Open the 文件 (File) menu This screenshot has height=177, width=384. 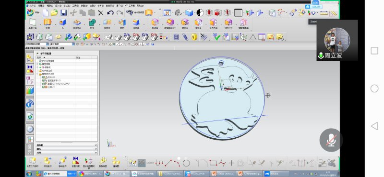(x=32, y=6)
